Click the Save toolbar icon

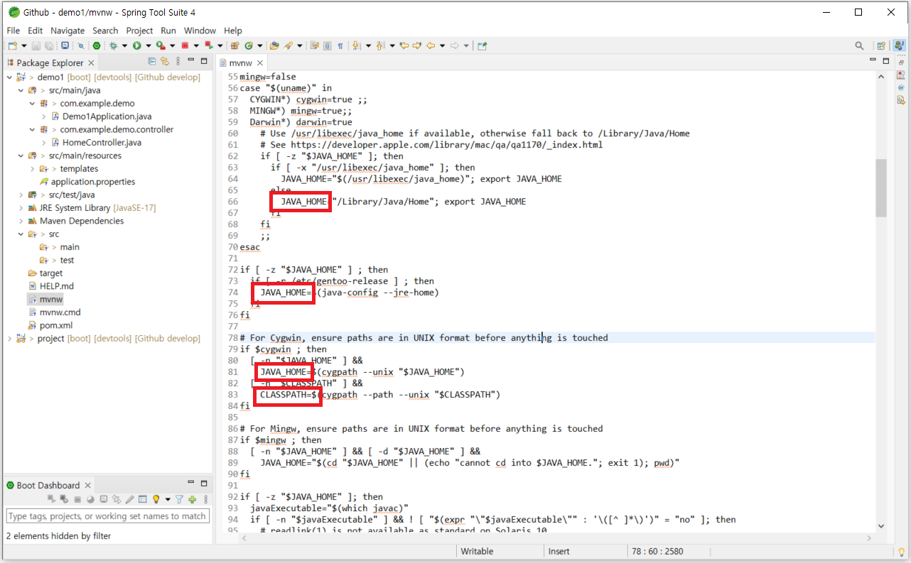[36, 45]
